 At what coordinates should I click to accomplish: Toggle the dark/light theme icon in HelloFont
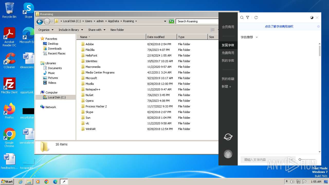pyautogui.click(x=312, y=18)
